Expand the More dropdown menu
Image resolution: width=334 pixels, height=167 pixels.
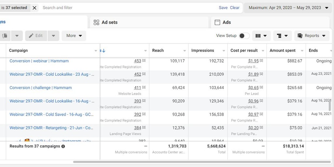pos(74,36)
